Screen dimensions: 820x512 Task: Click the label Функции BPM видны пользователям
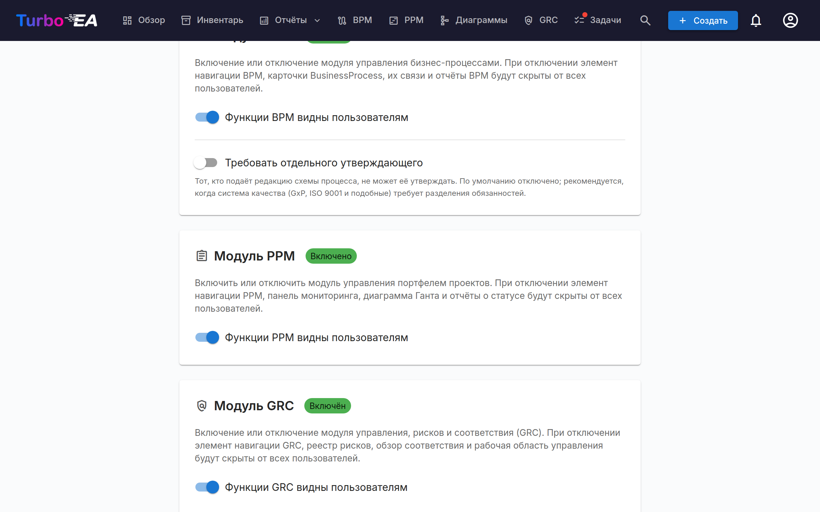316,117
